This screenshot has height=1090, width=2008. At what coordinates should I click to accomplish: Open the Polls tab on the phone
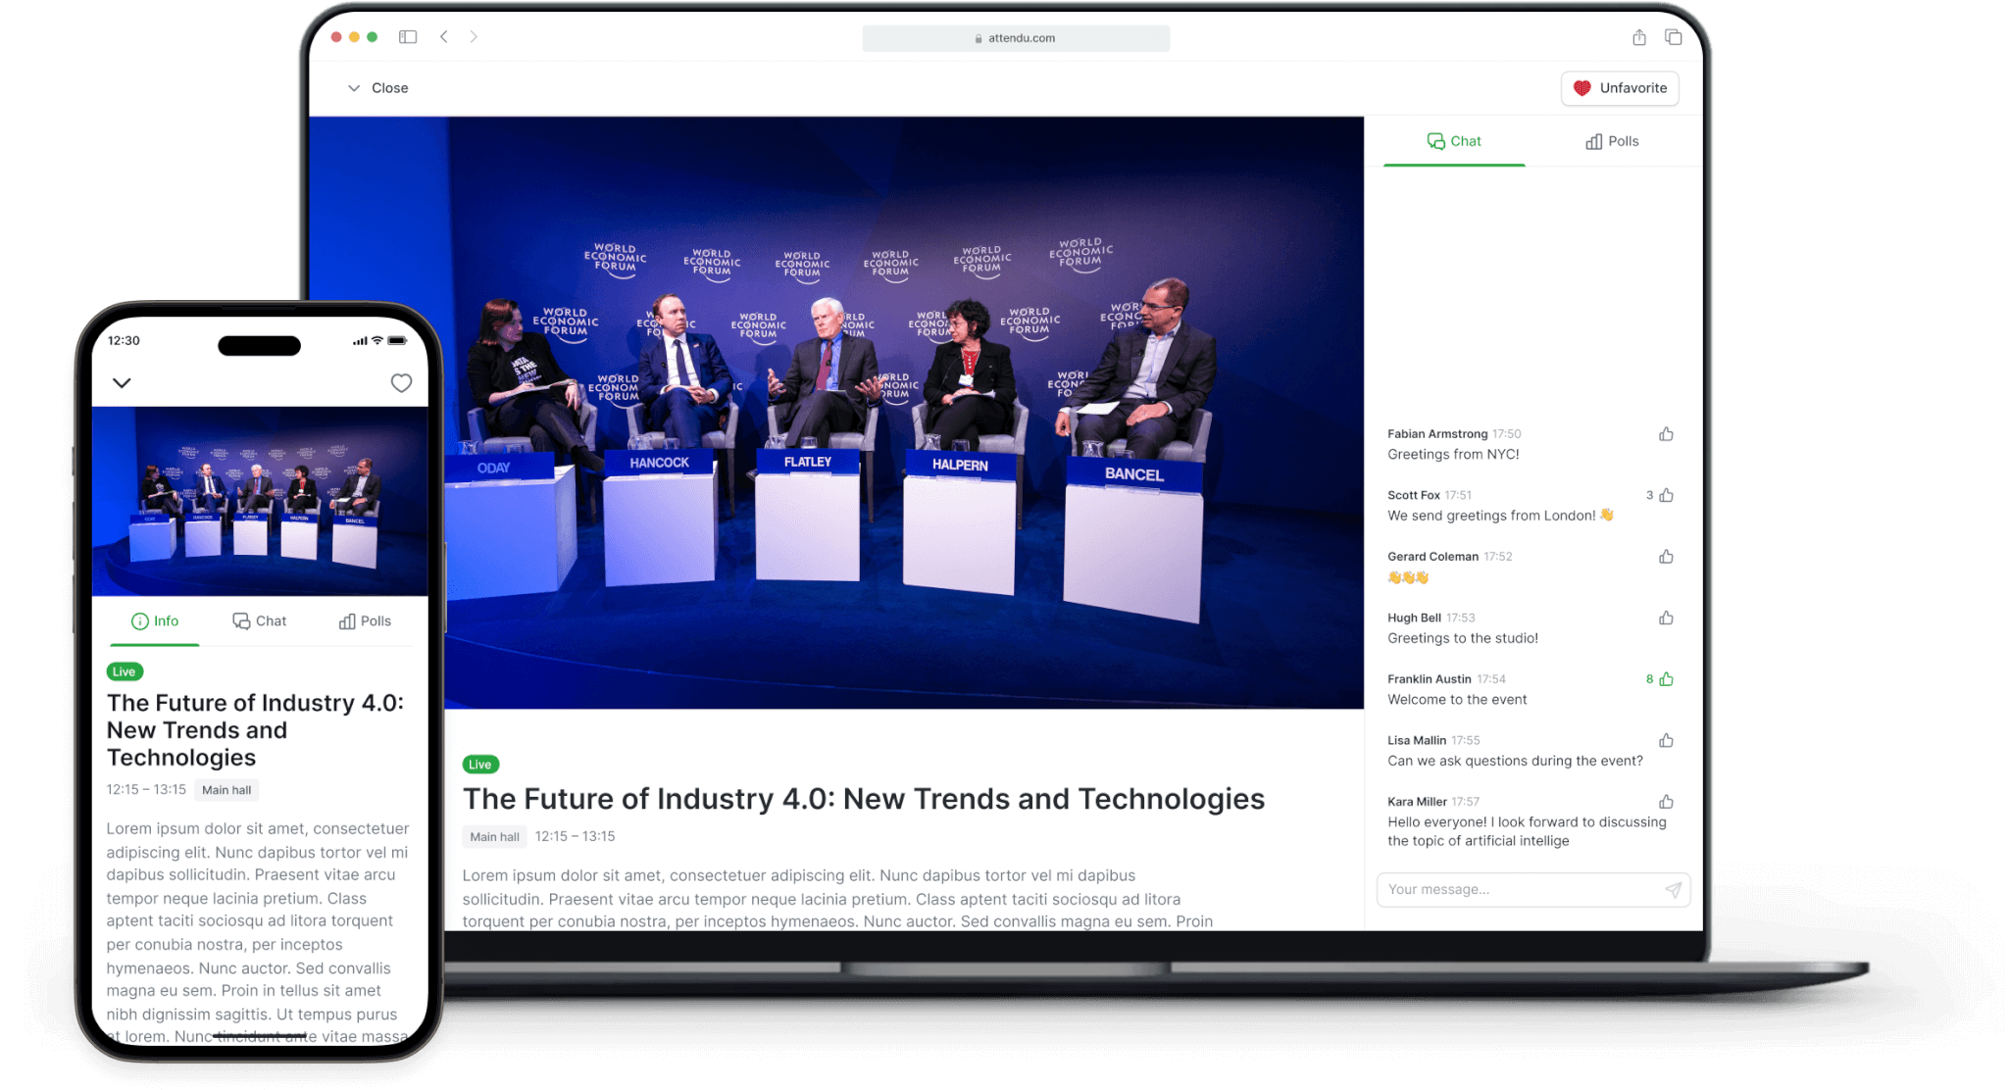click(x=365, y=621)
